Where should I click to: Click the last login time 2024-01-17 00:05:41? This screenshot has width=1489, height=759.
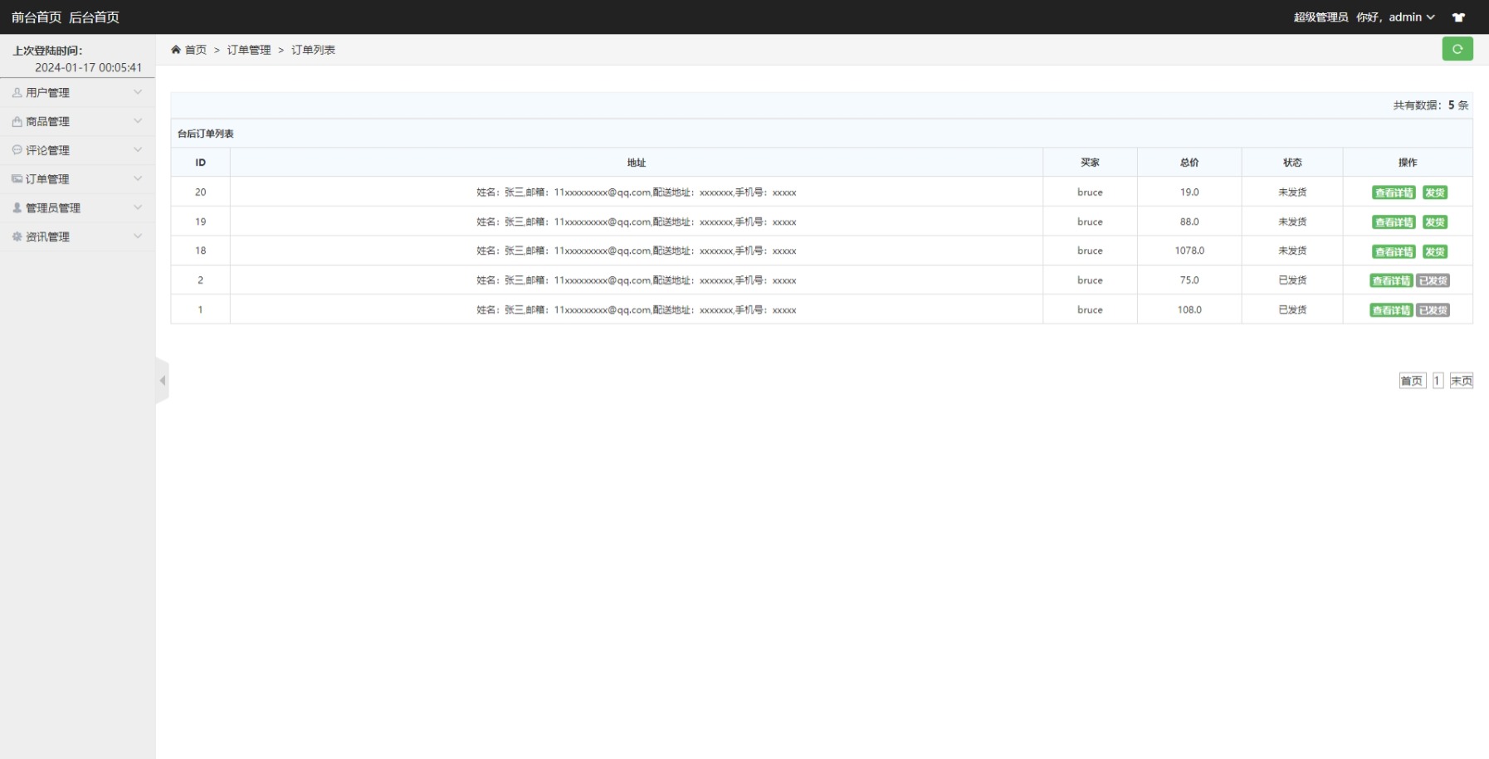coord(88,68)
